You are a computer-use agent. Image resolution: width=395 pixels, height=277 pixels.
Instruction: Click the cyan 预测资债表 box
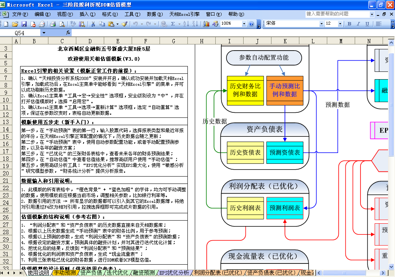[285, 153]
